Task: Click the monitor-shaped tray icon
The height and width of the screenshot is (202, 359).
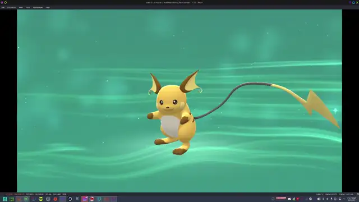Action: (x=340, y=199)
